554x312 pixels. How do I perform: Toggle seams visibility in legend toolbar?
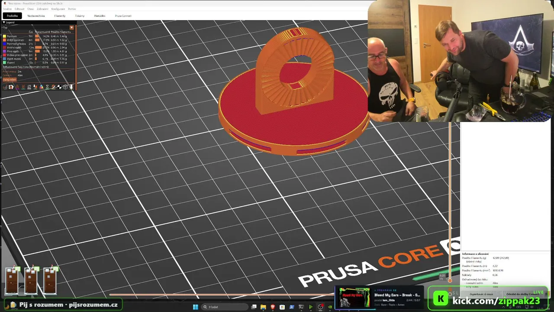pos(29,87)
